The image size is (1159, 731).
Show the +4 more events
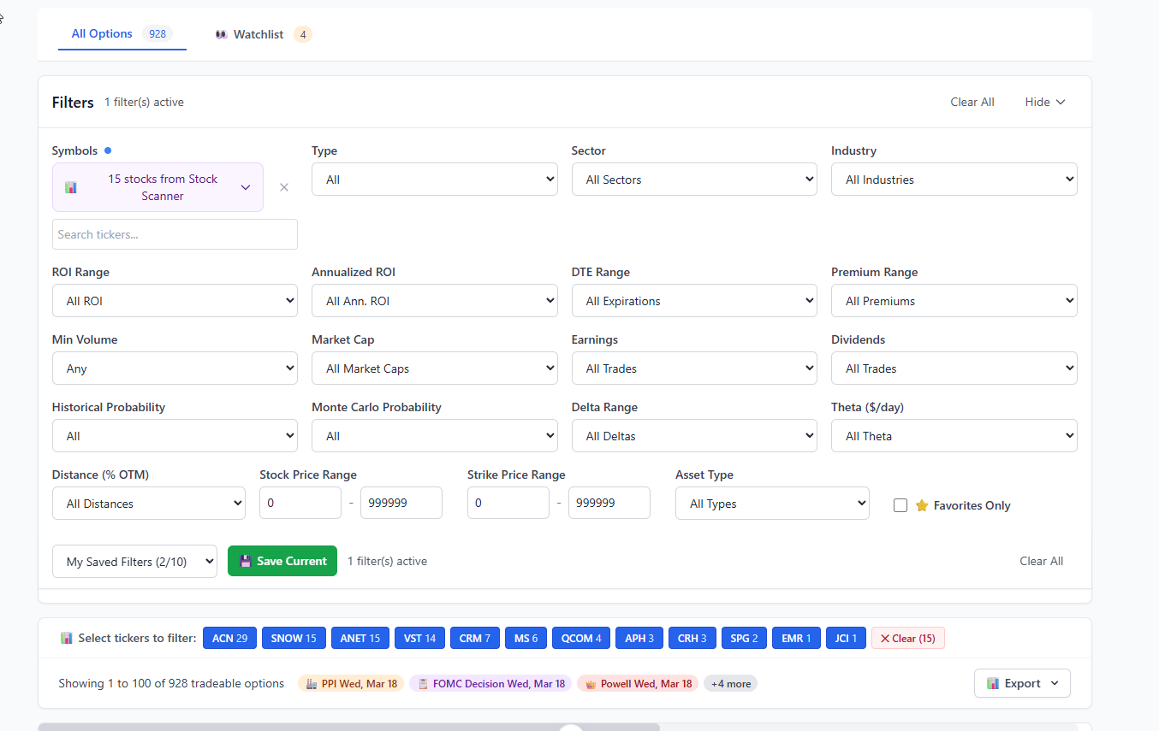(730, 684)
